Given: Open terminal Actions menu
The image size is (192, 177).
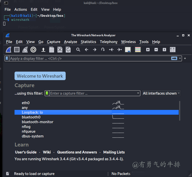Looking at the screenshot, I should (x=21, y=10).
